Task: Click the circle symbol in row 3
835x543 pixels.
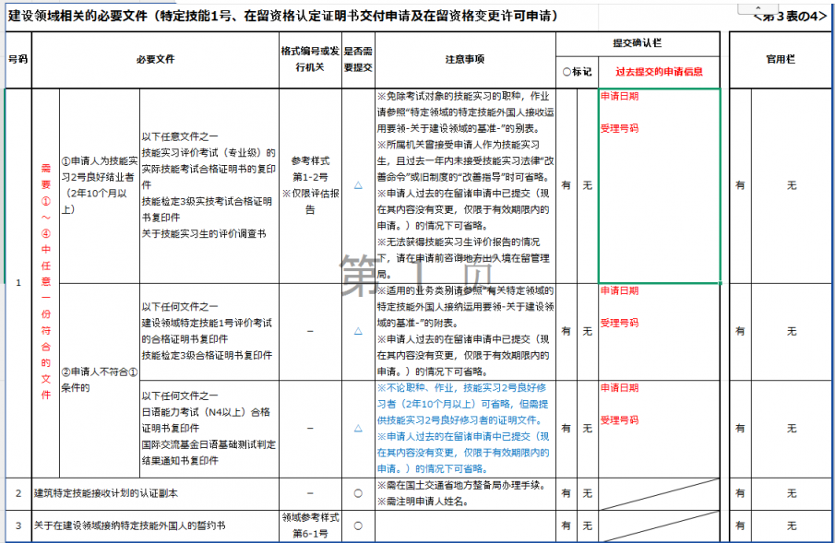Action: click(357, 525)
